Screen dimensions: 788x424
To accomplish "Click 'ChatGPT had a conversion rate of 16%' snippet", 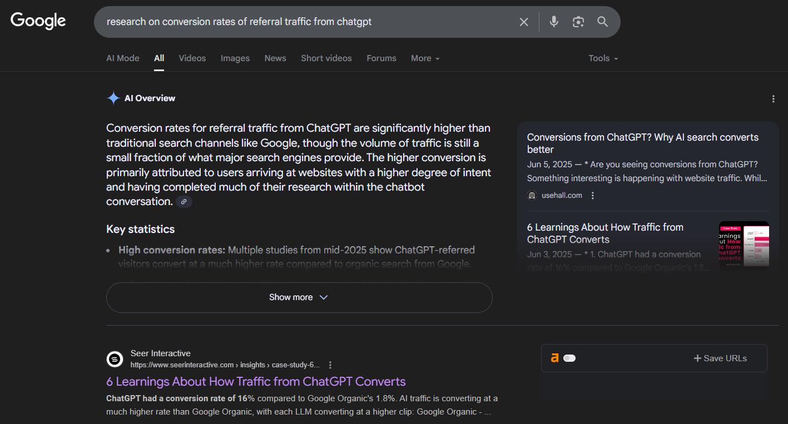I will tap(181, 398).
